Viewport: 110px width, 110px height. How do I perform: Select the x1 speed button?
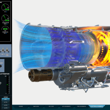[6, 100]
